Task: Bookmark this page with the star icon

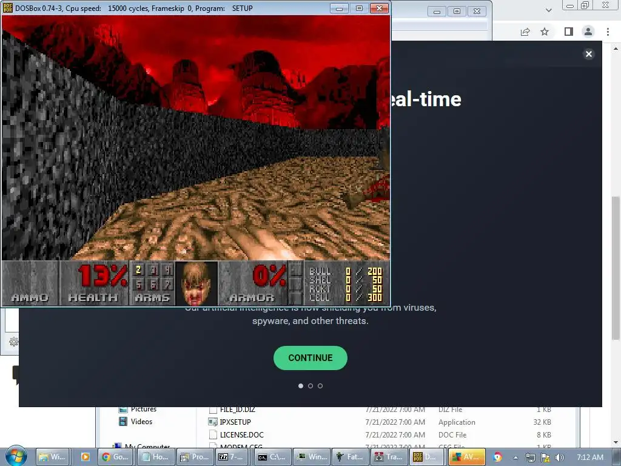Action: [545, 32]
